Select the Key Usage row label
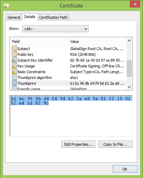The height and width of the screenshot is (178, 143). click(26, 66)
